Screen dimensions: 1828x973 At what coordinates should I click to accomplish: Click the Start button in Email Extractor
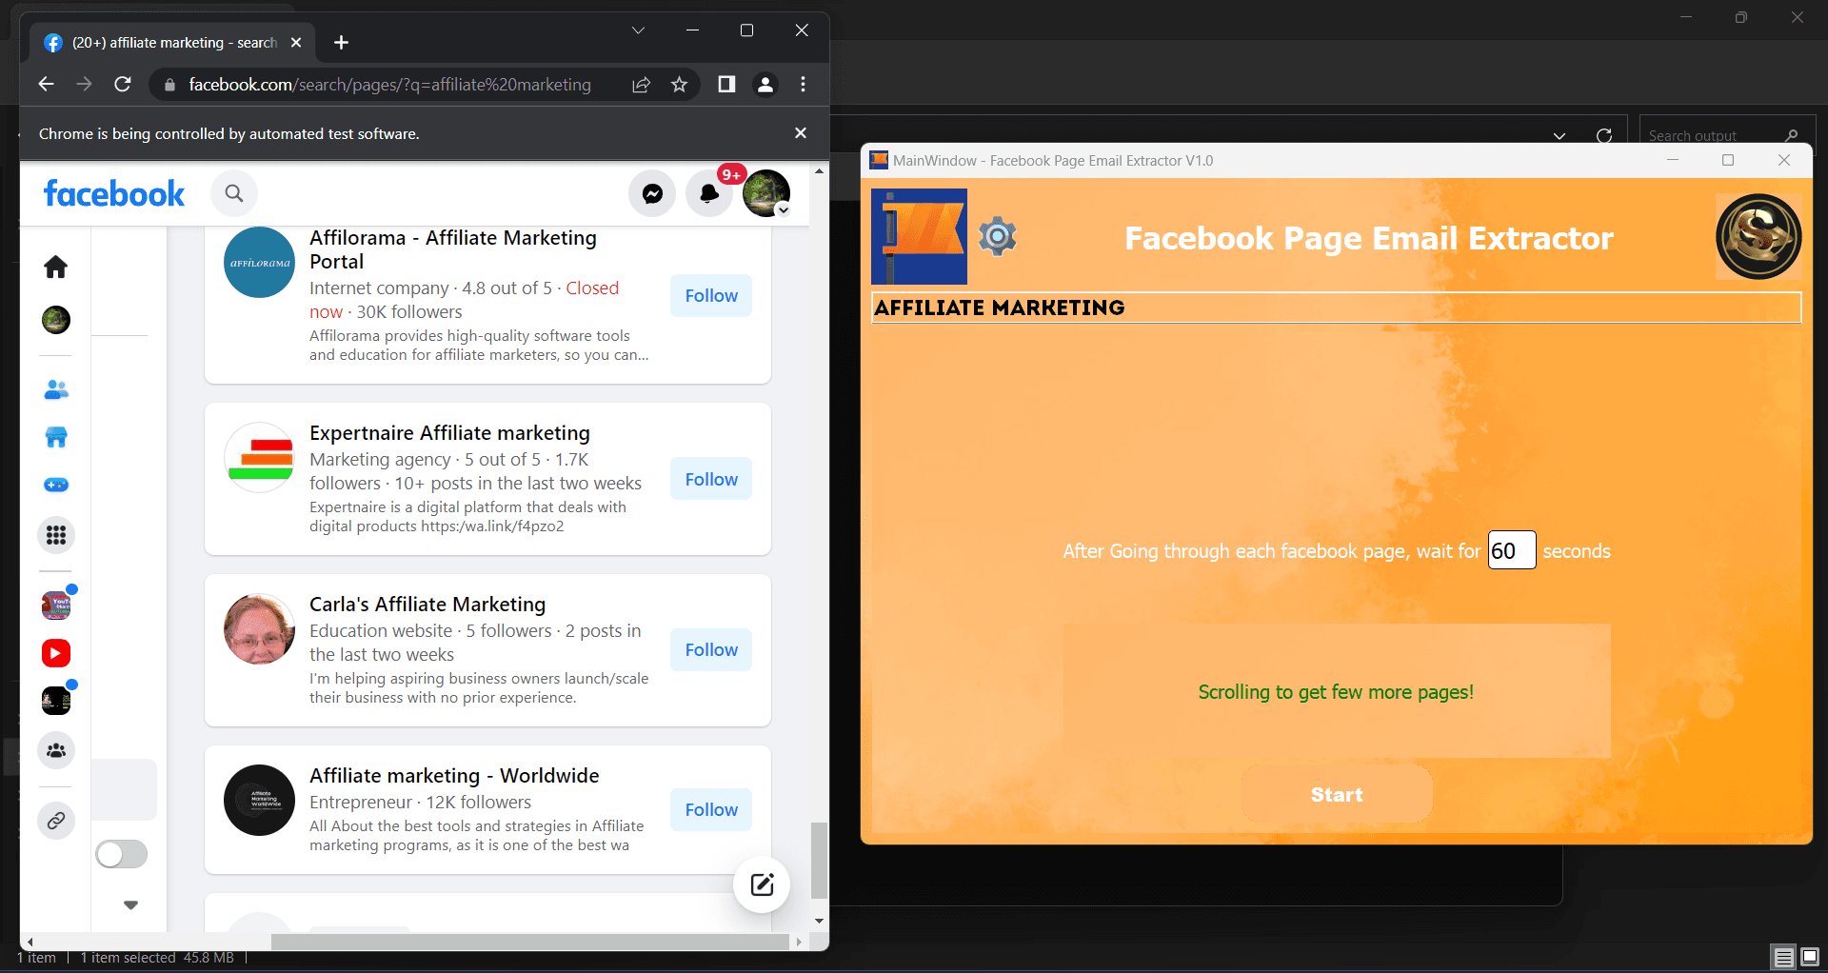point(1337,794)
